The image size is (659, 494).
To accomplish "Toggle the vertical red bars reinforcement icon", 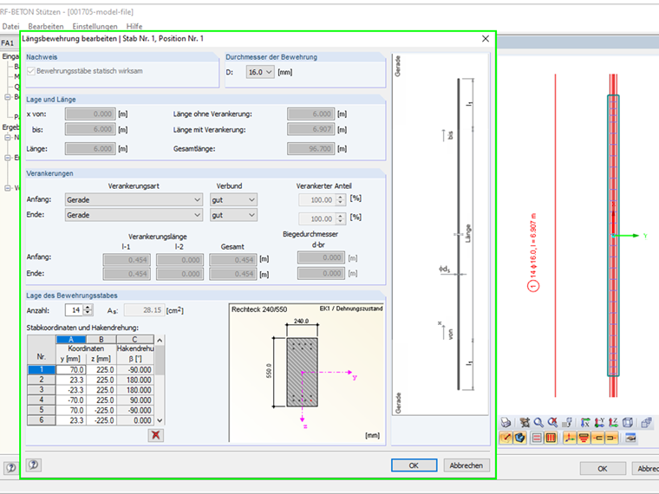I will click(x=551, y=438).
